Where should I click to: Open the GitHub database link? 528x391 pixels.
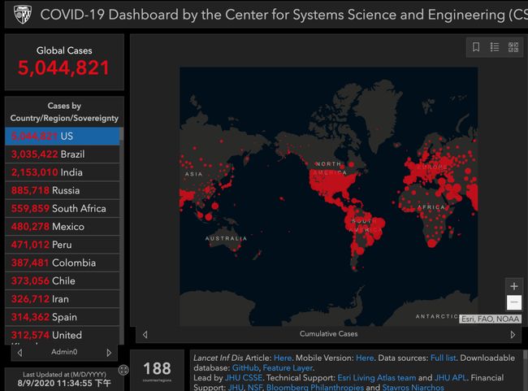(x=245, y=367)
